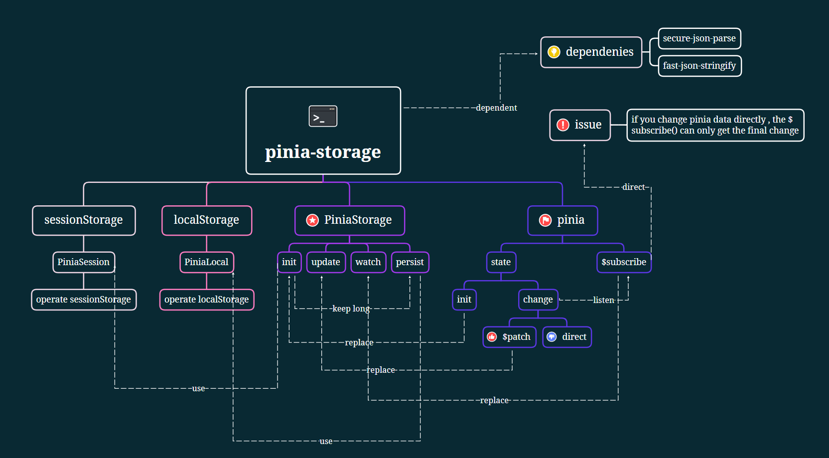Select the issue node label

click(x=588, y=125)
